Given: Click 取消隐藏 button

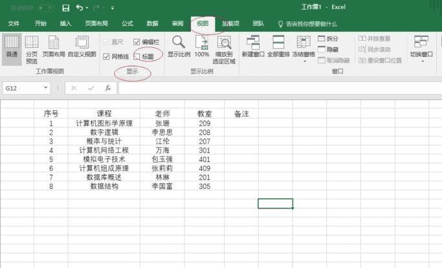Looking at the screenshot, I should pos(334,60).
